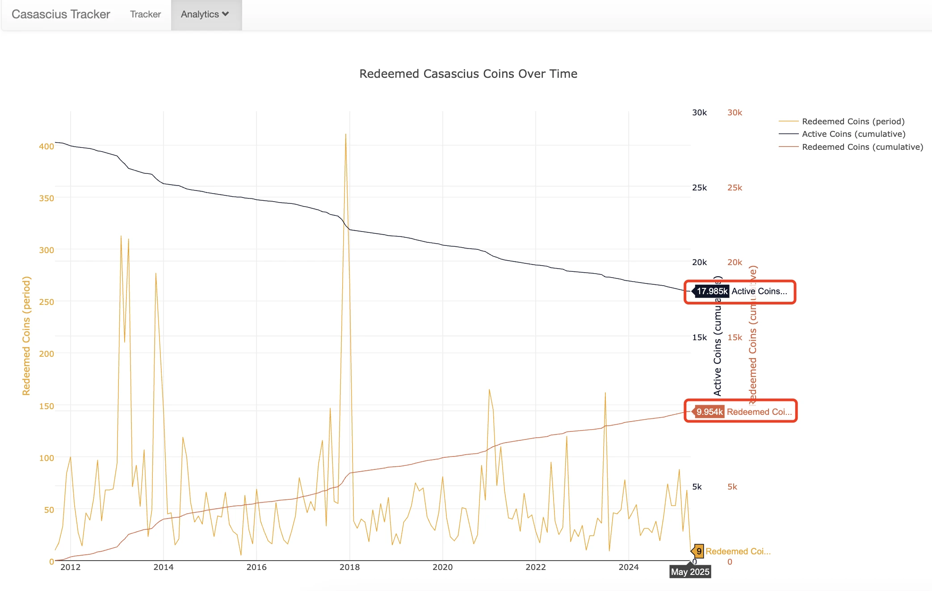The width and height of the screenshot is (932, 591).
Task: Click the May 2025 axis label
Action: pos(689,572)
